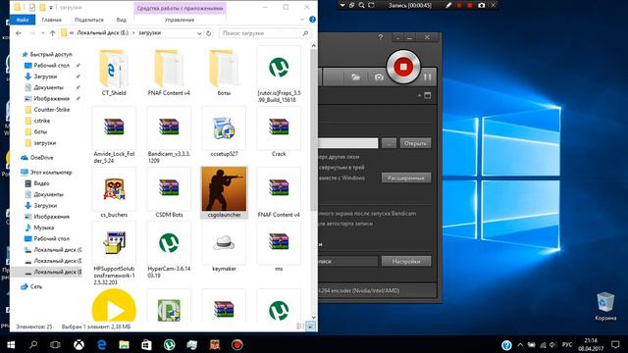This screenshot has height=353, width=628.
Task: Select the ccsetup527 installer
Action: 224,132
